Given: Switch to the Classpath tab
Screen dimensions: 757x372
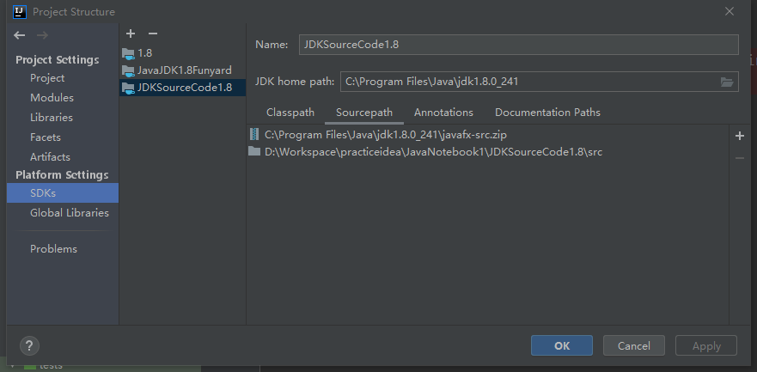Looking at the screenshot, I should click(290, 113).
